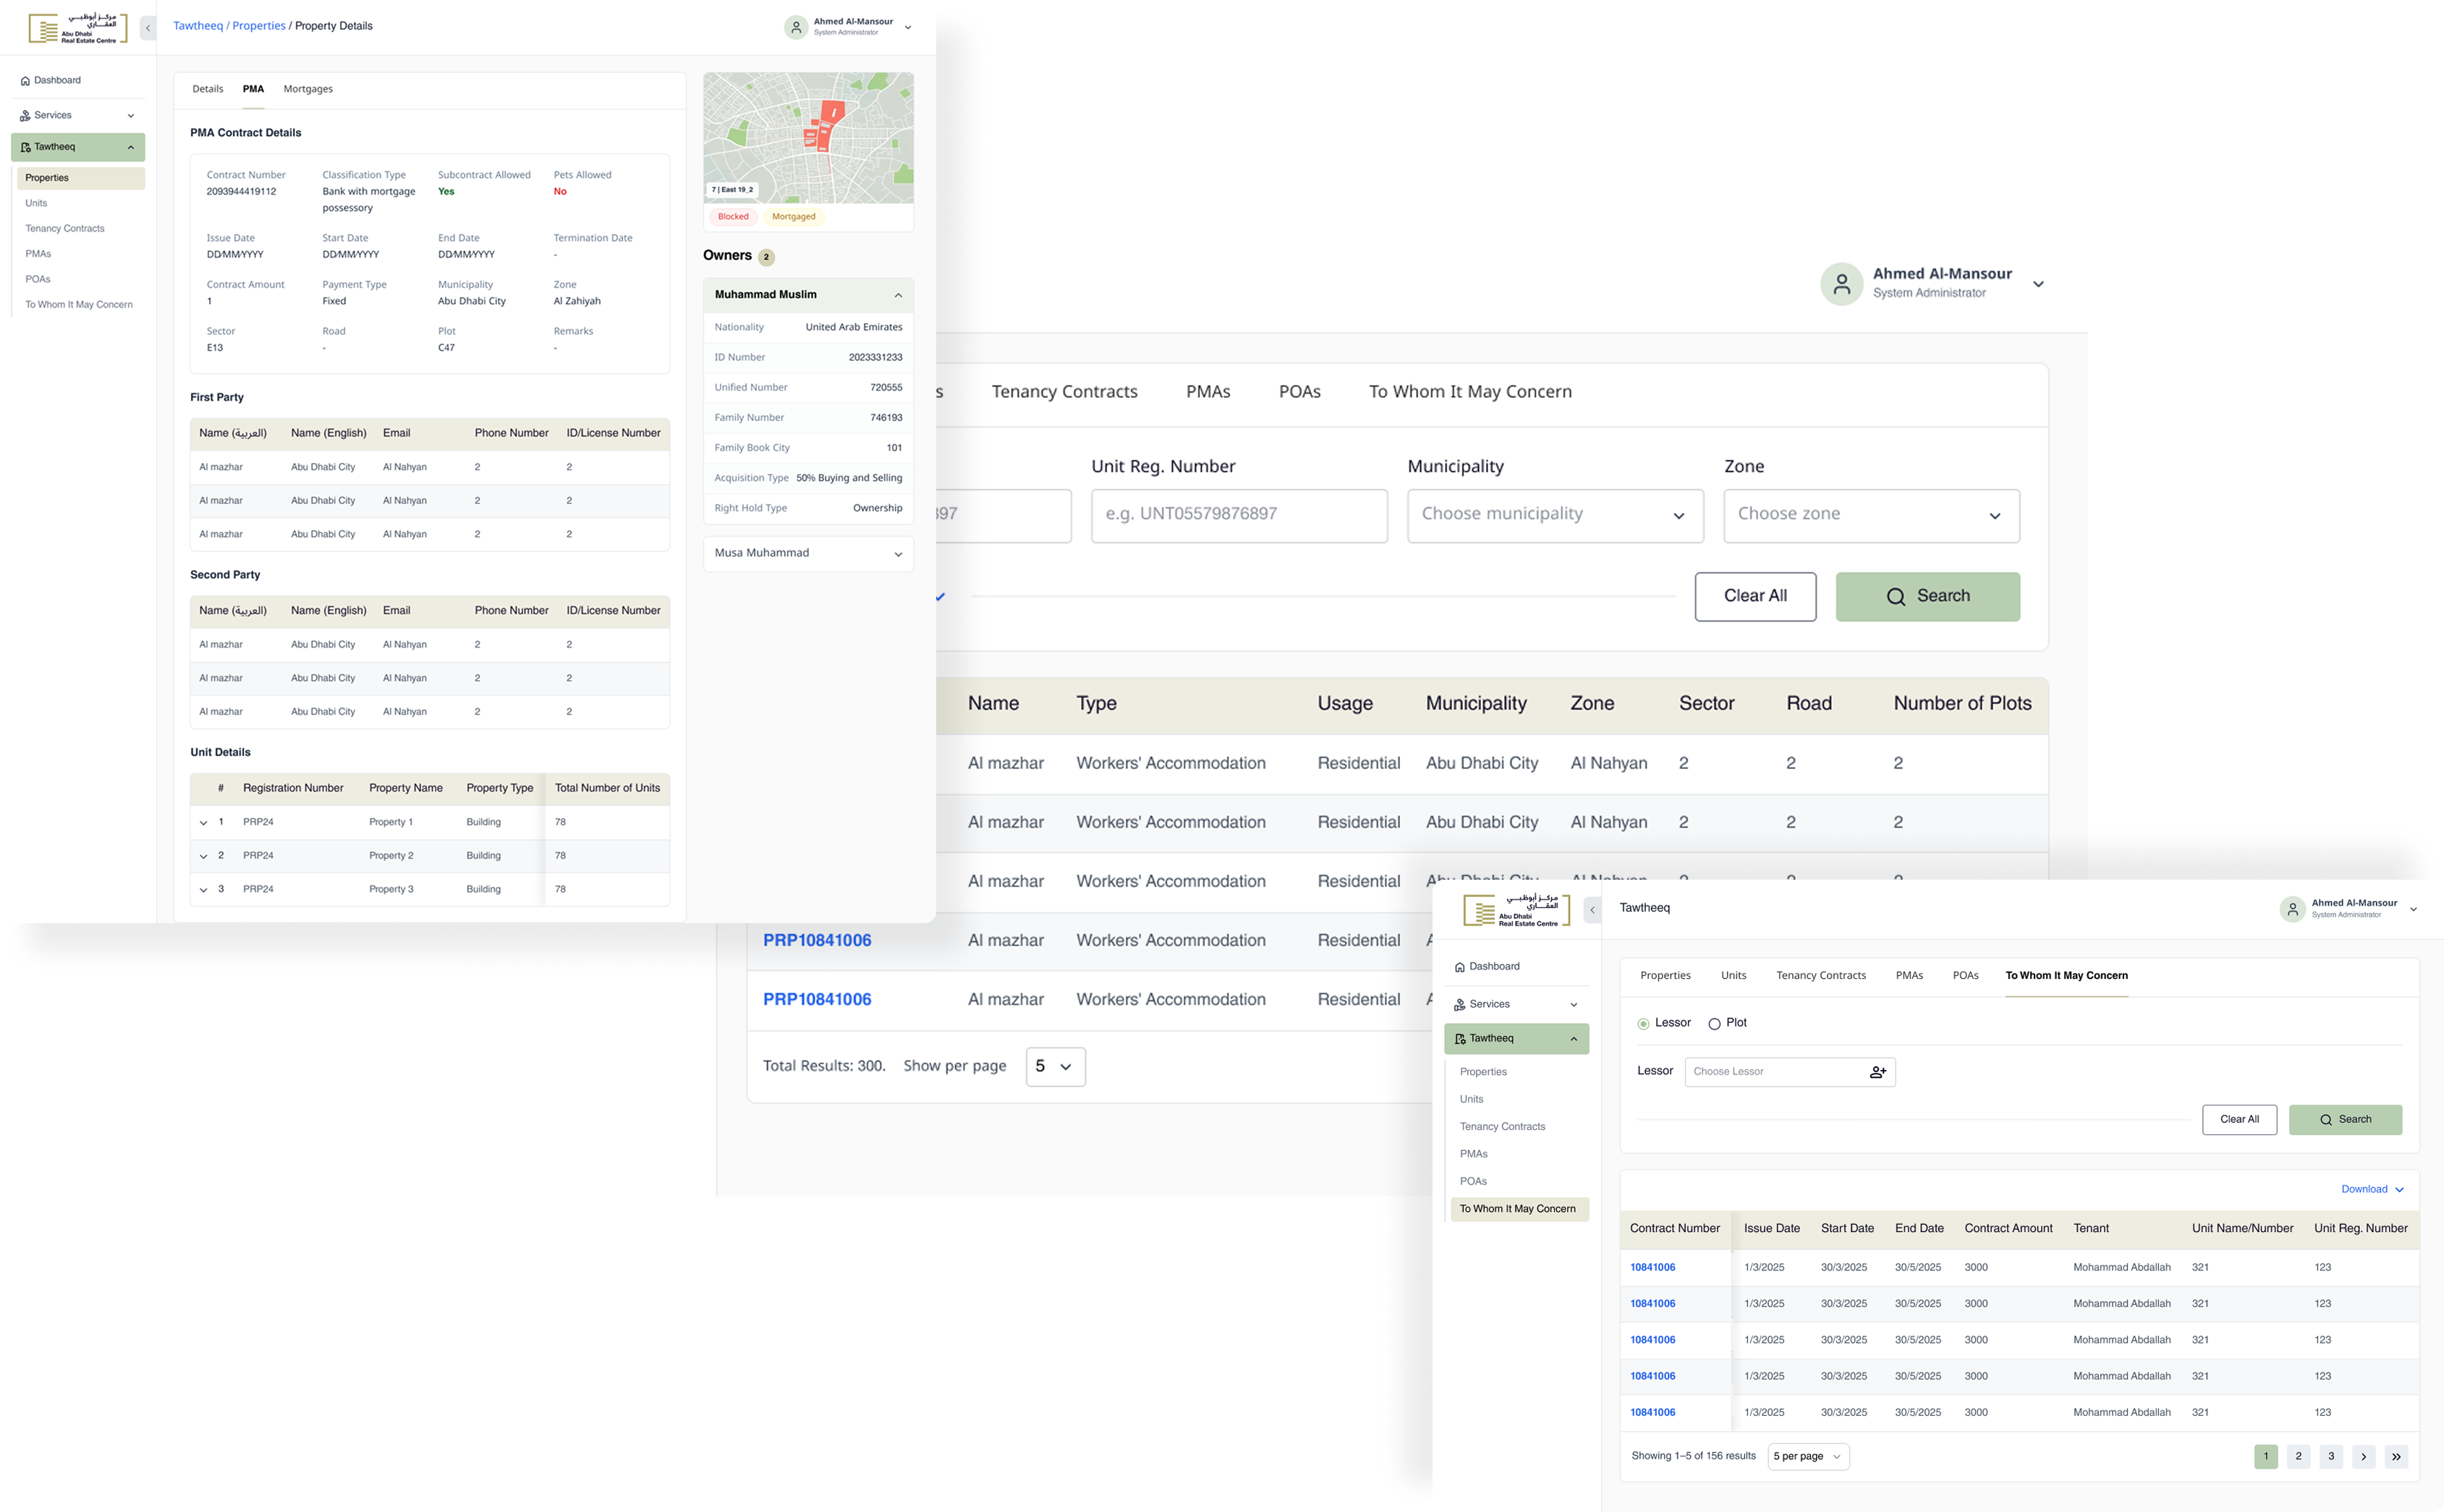Collapse sidebar in To Whom It May Concern window

coord(1592,910)
